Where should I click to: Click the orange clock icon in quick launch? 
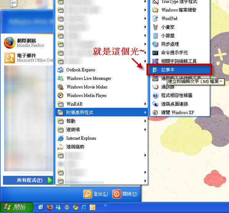point(92,207)
